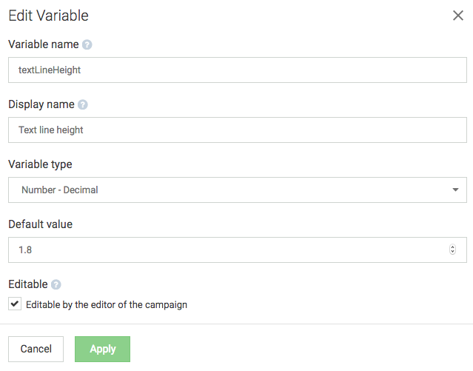The width and height of the screenshot is (473, 371).
Task: Close the Edit Variable dialog
Action: pos(458,16)
